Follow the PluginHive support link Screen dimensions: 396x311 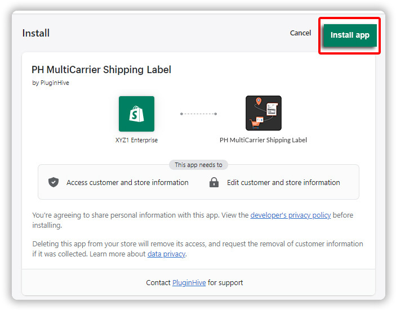(189, 283)
